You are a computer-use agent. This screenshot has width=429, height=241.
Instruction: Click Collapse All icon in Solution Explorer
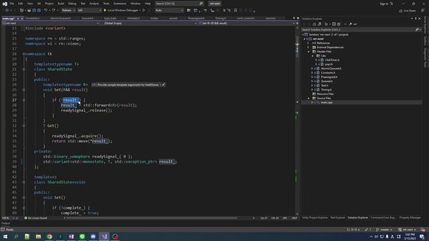click(x=334, y=24)
